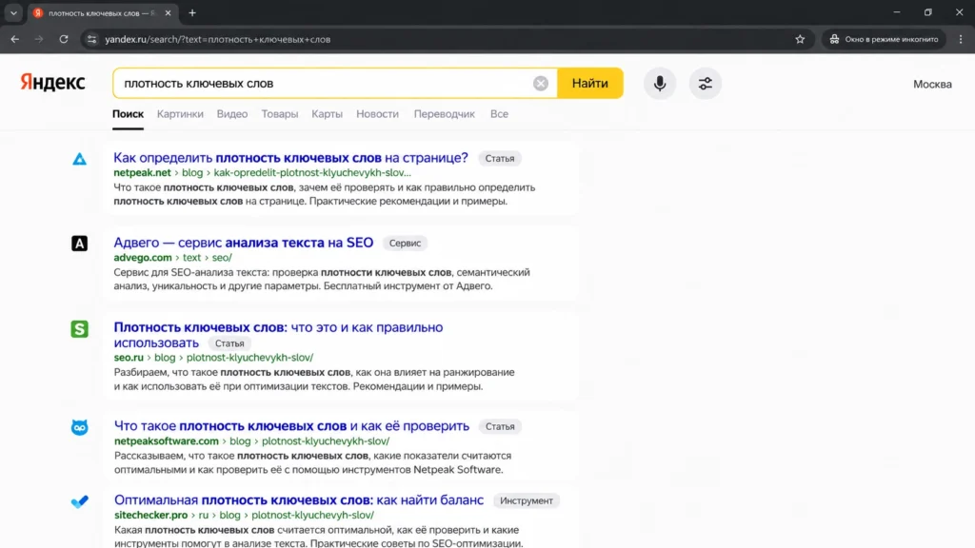The width and height of the screenshot is (975, 548).
Task: Click the browser address bar URL
Action: (218, 39)
